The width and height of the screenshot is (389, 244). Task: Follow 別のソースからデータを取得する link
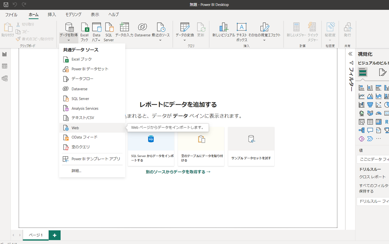[x=178, y=172]
